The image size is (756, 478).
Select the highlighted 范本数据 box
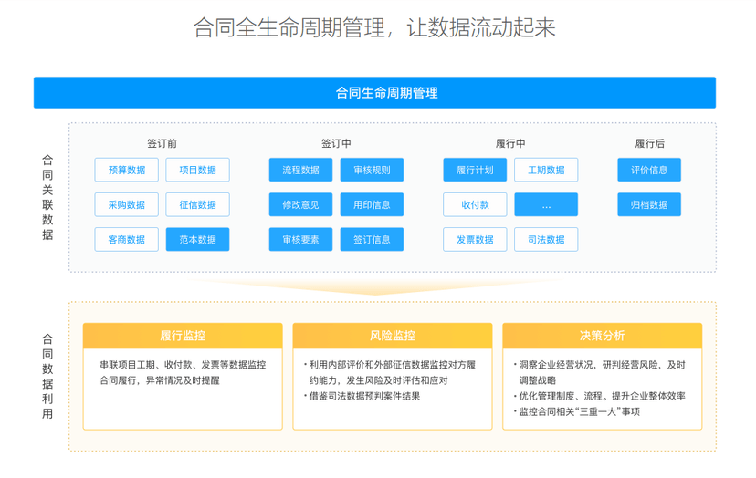(198, 240)
